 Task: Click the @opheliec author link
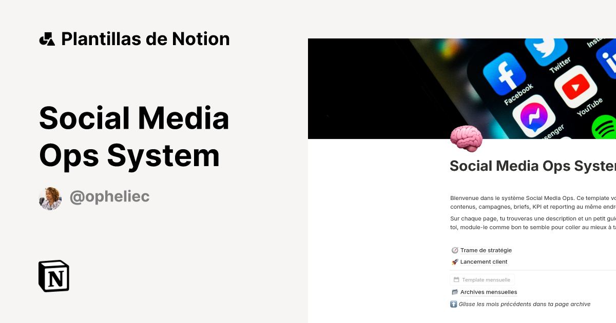pyautogui.click(x=110, y=196)
